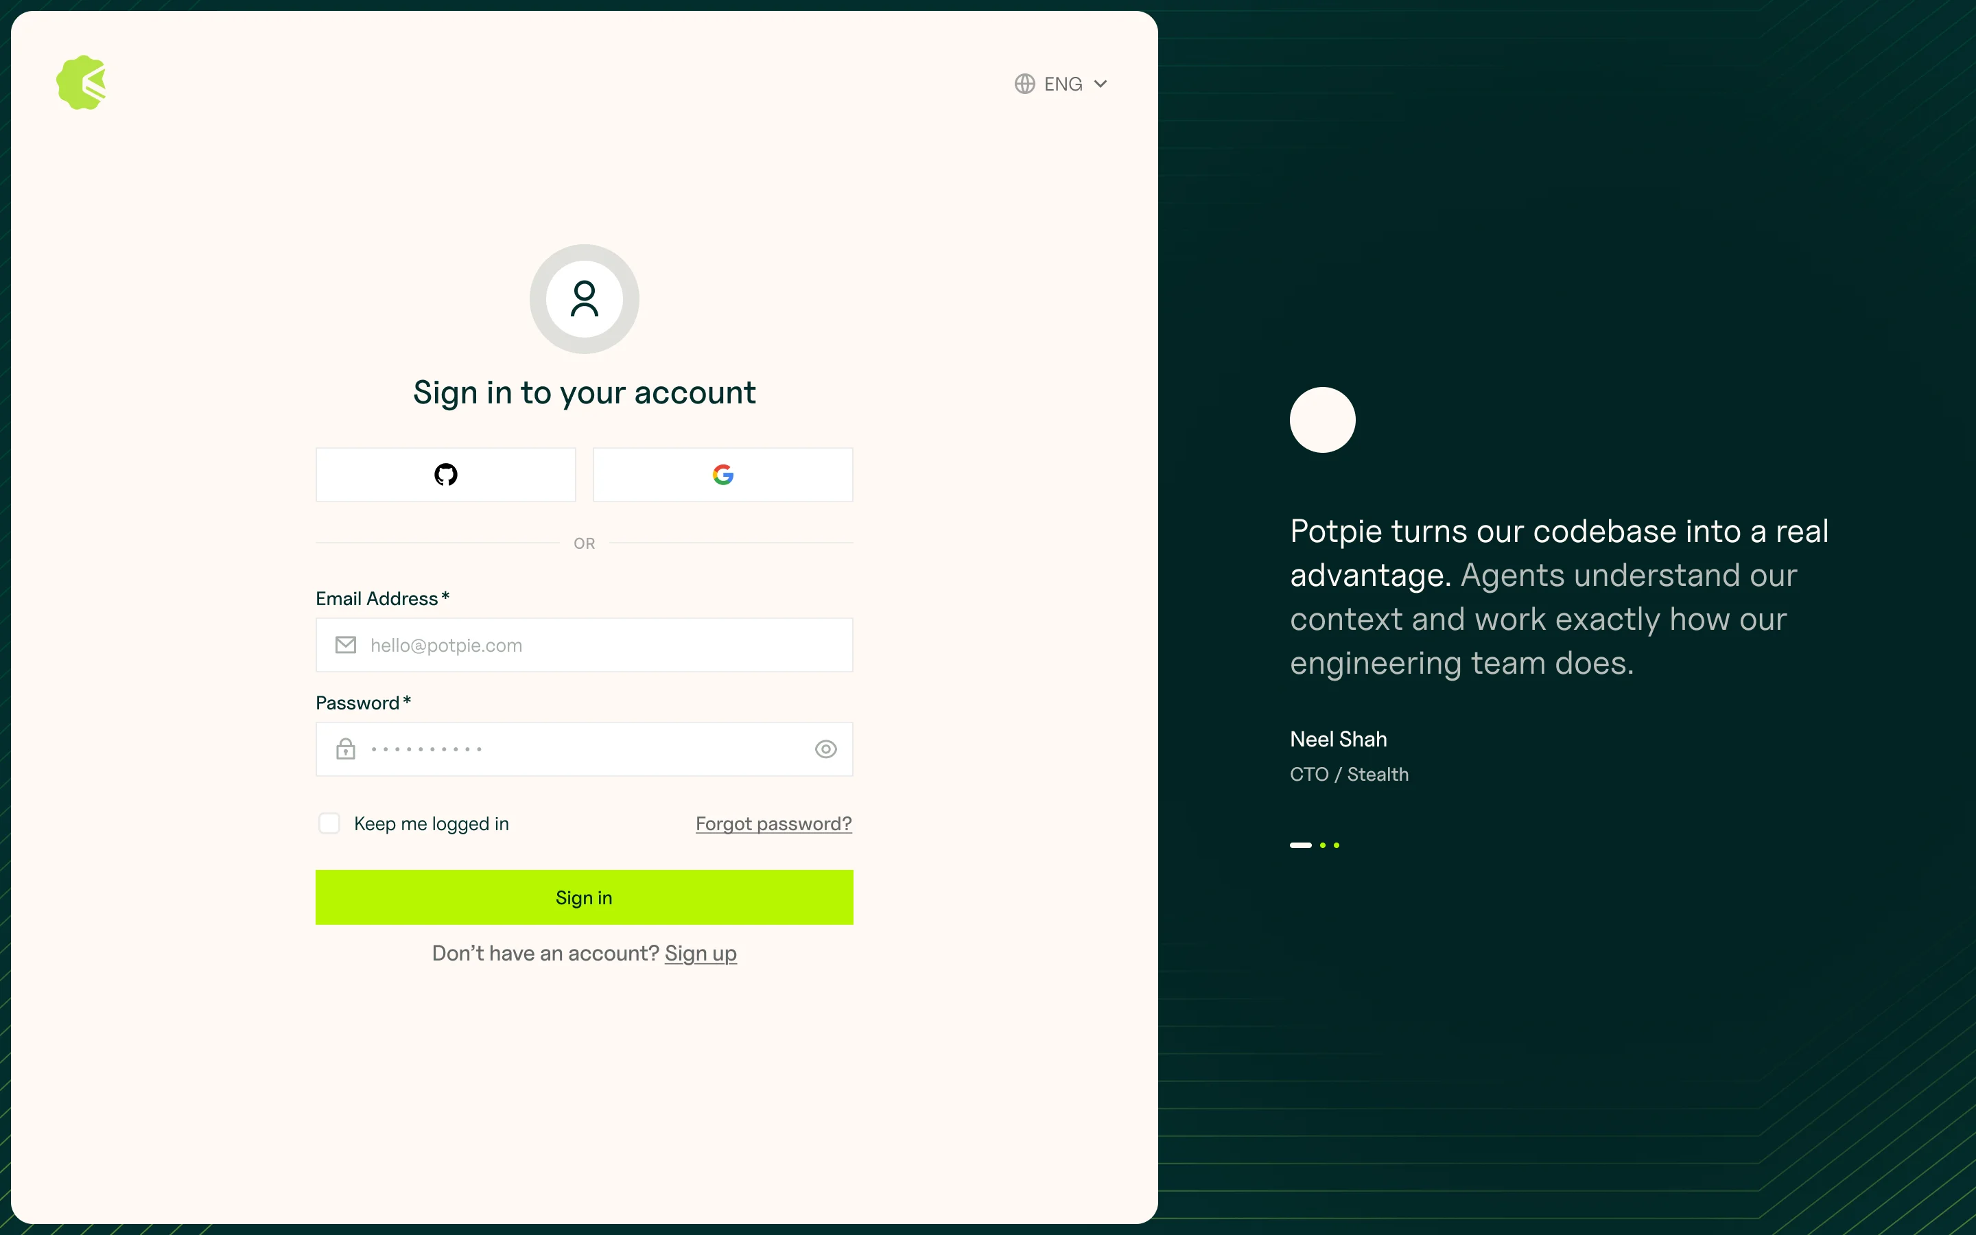The image size is (1976, 1235).
Task: Click the lock icon in password field
Action: point(345,749)
